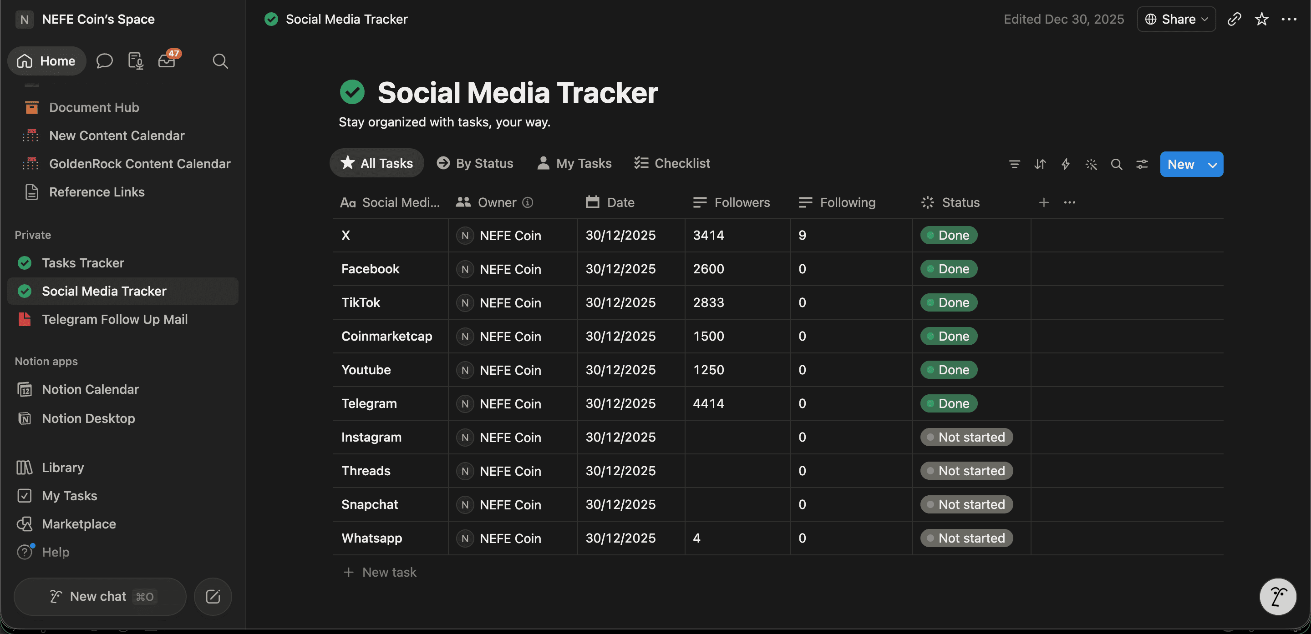Click the sort arrows icon
Image resolution: width=1311 pixels, height=634 pixels.
(x=1040, y=164)
